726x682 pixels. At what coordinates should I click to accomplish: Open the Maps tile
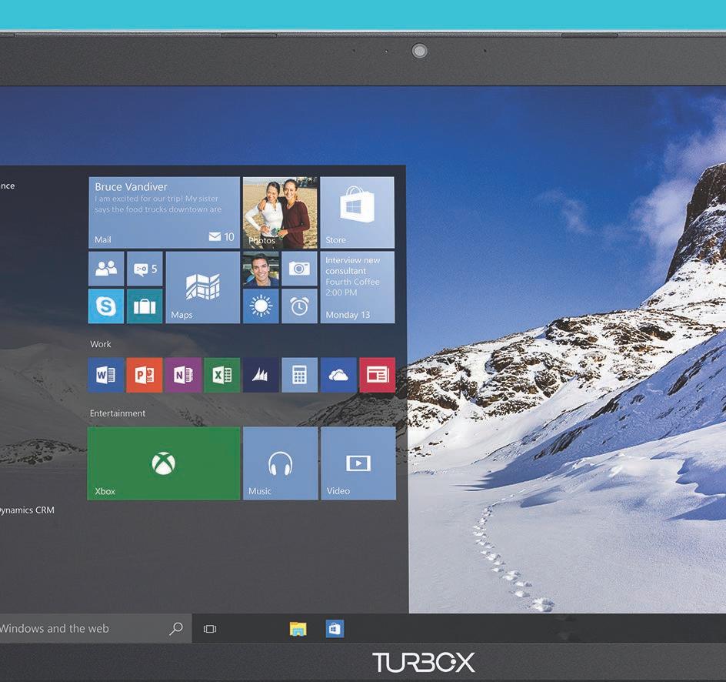(203, 287)
